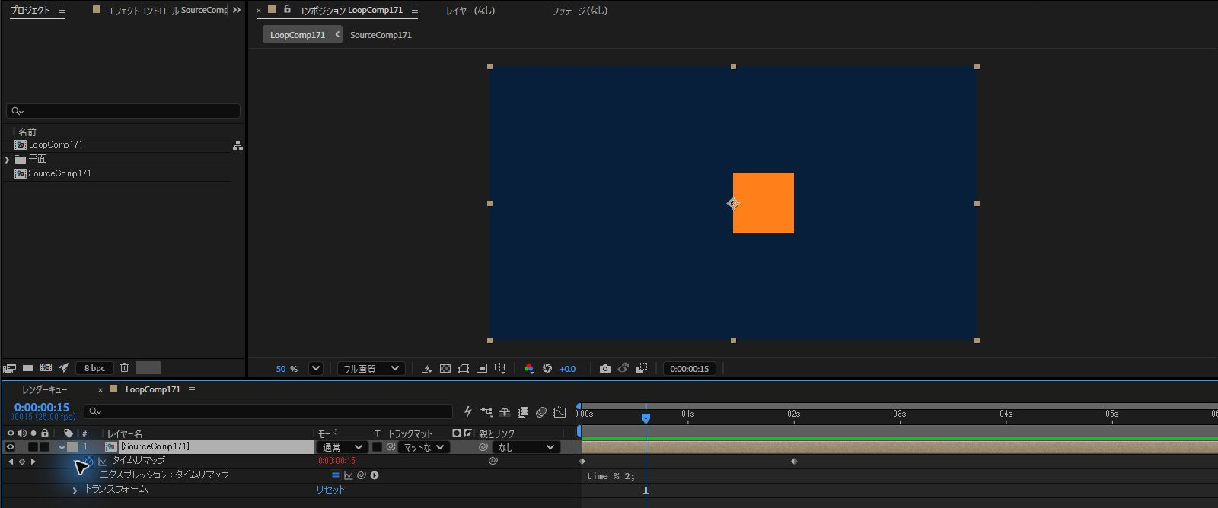Delete selected project item with trash icon

click(x=125, y=367)
